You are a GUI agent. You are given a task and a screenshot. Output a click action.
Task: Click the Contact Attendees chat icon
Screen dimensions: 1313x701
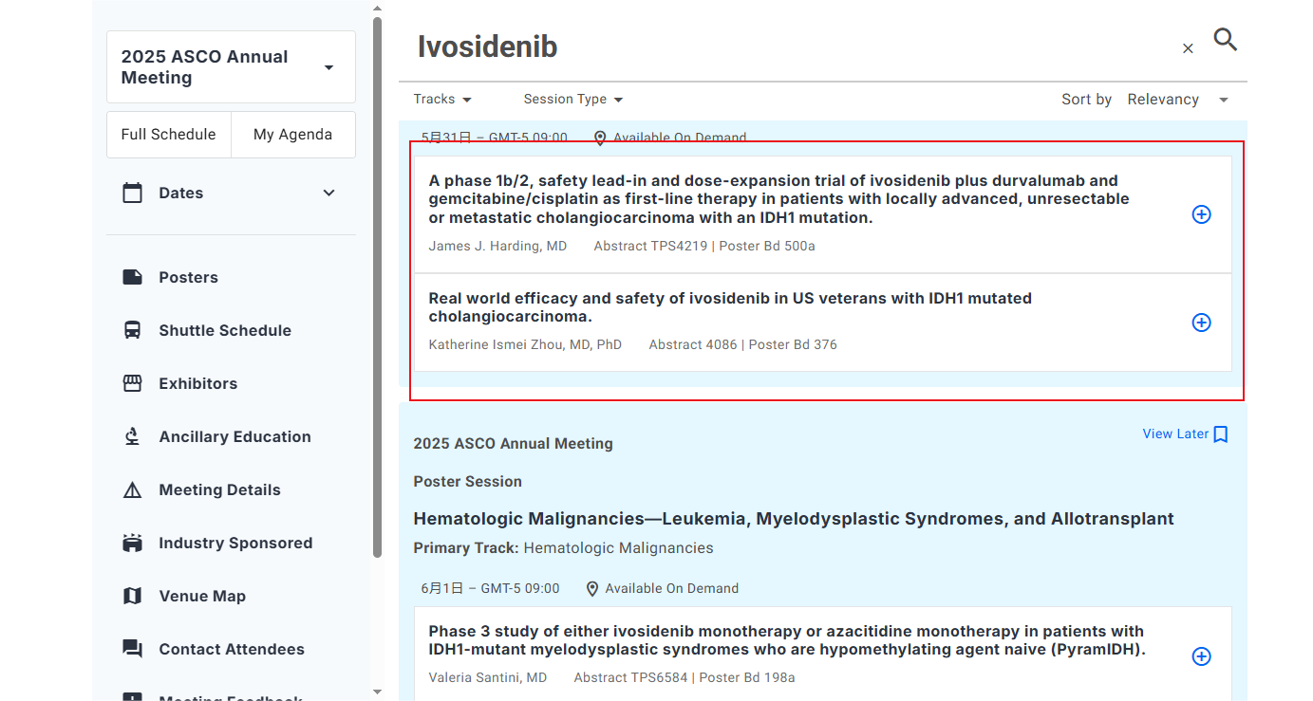[x=133, y=649]
